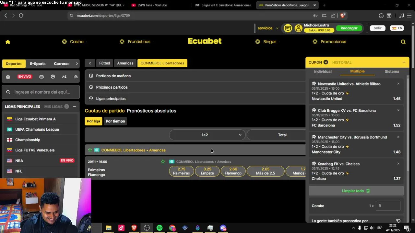Select Por liga sorting
The image size is (415, 233).
(x=93, y=121)
